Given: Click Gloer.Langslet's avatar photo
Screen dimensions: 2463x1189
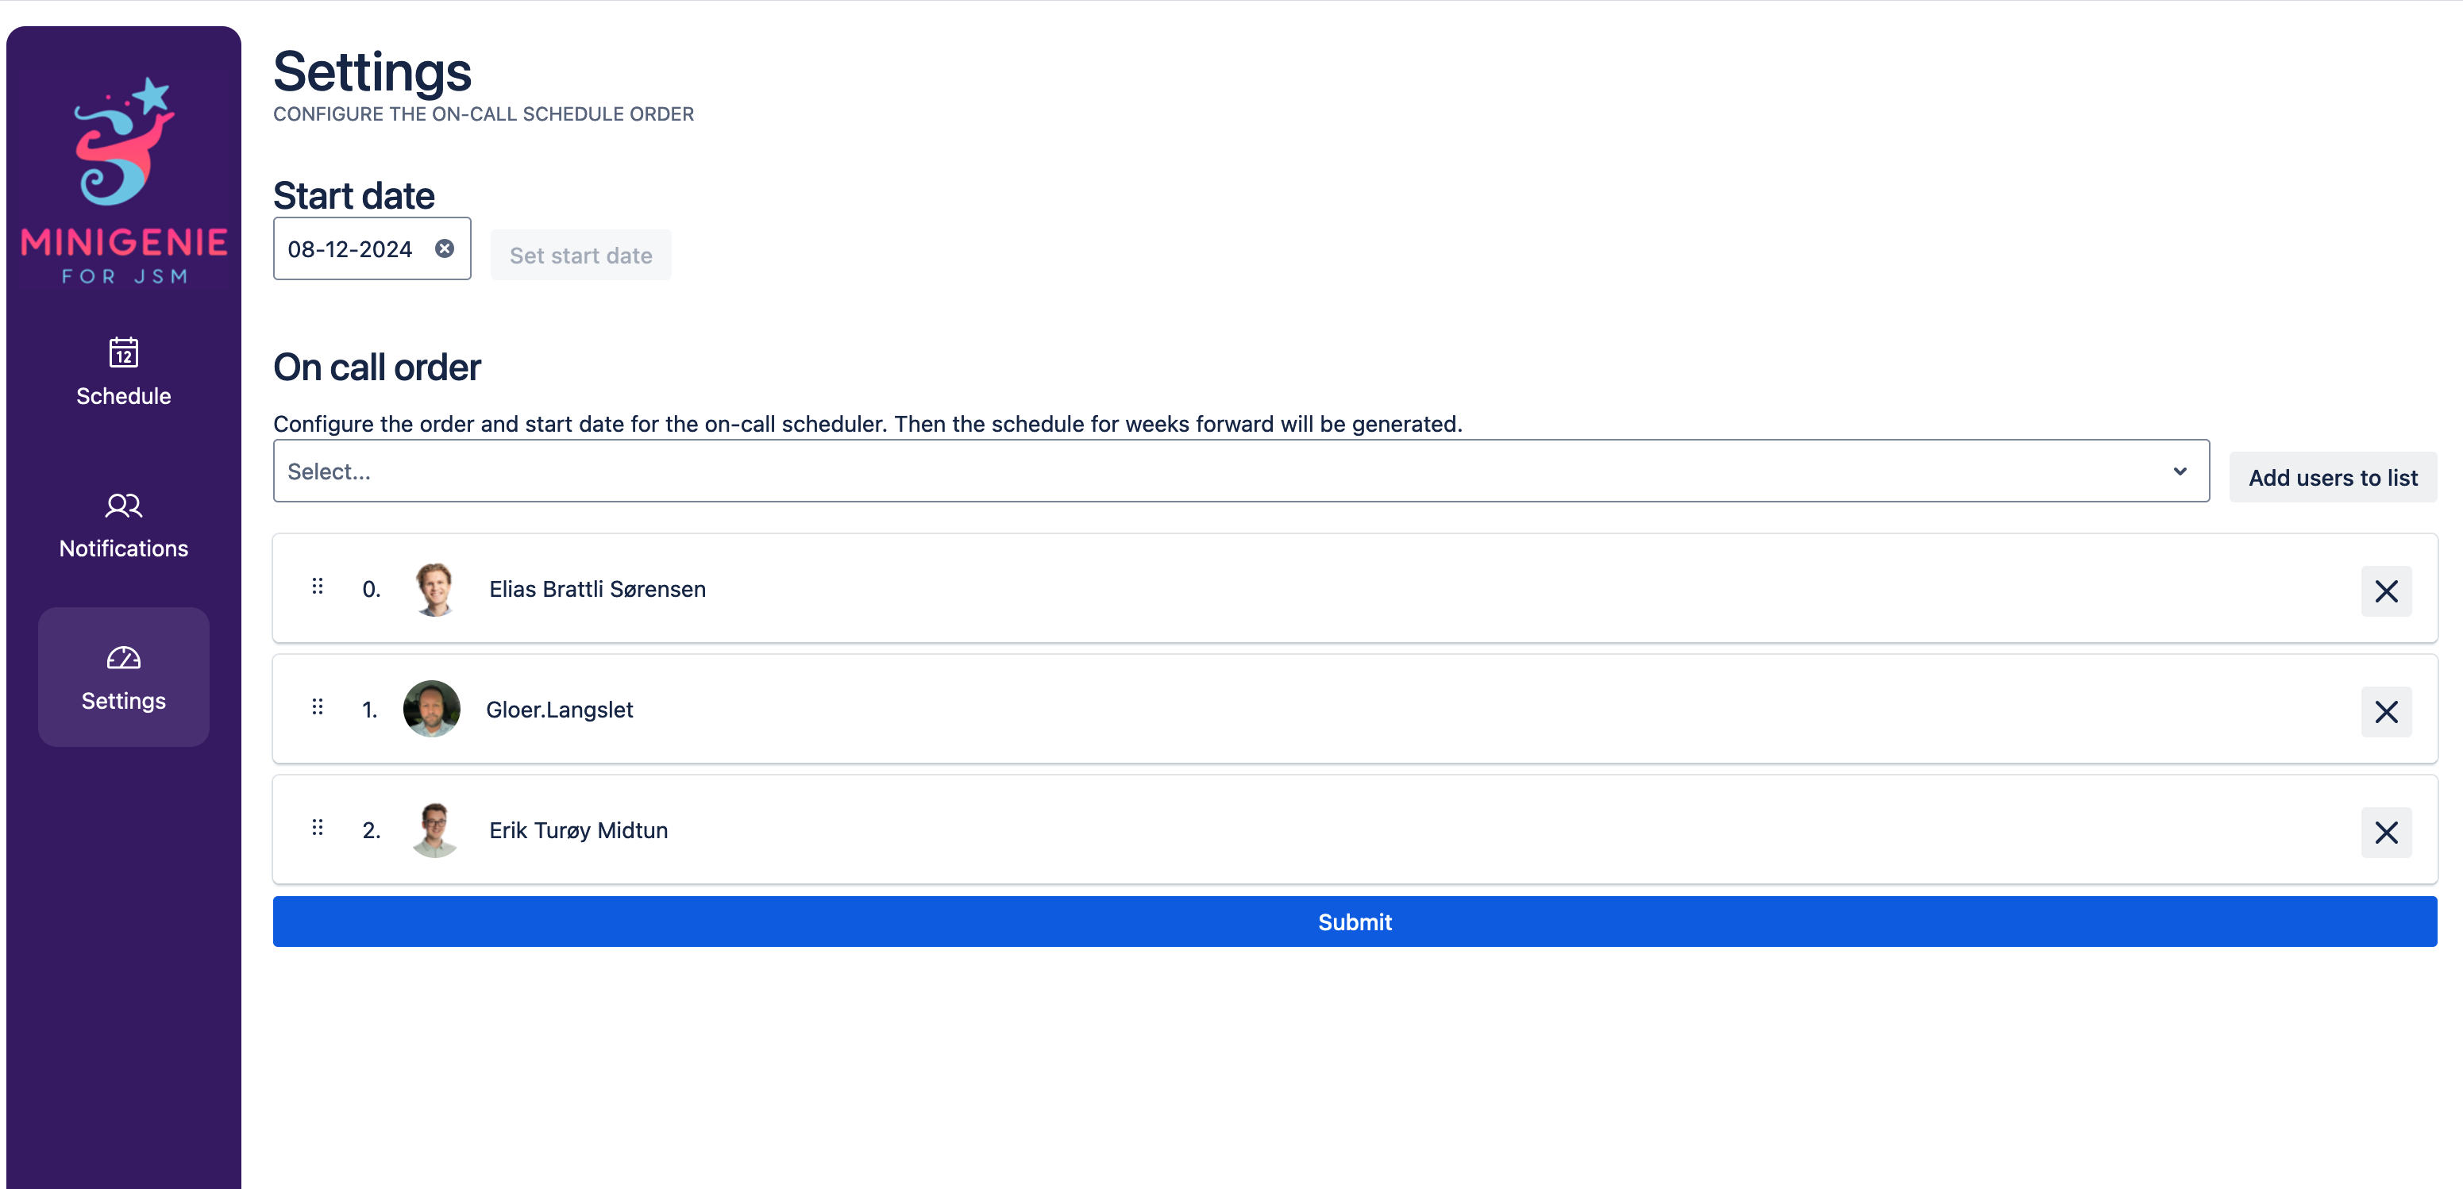Looking at the screenshot, I should coord(431,708).
